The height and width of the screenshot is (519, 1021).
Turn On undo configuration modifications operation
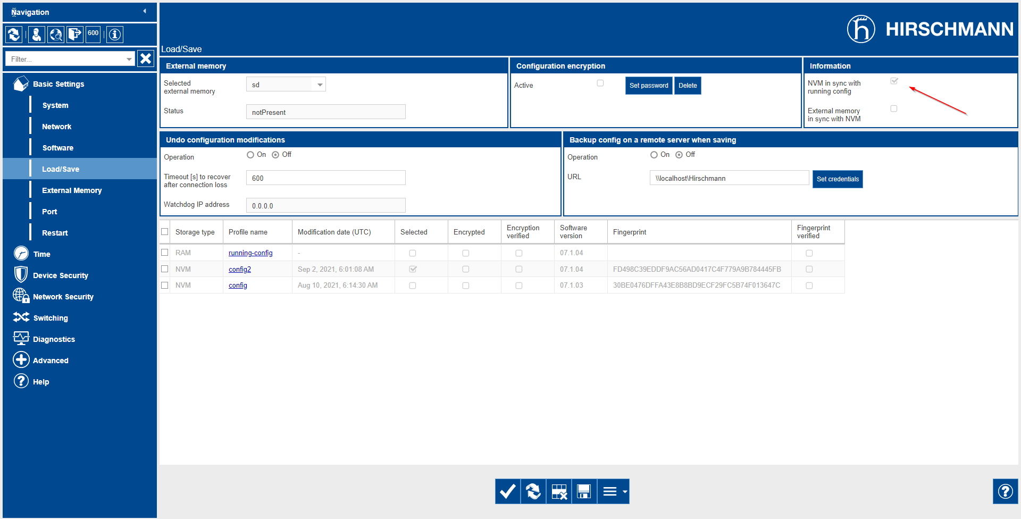(x=250, y=155)
